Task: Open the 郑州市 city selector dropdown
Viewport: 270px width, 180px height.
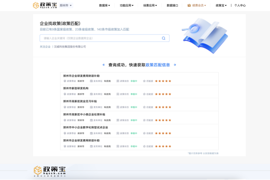Action: pyautogui.click(x=66, y=5)
